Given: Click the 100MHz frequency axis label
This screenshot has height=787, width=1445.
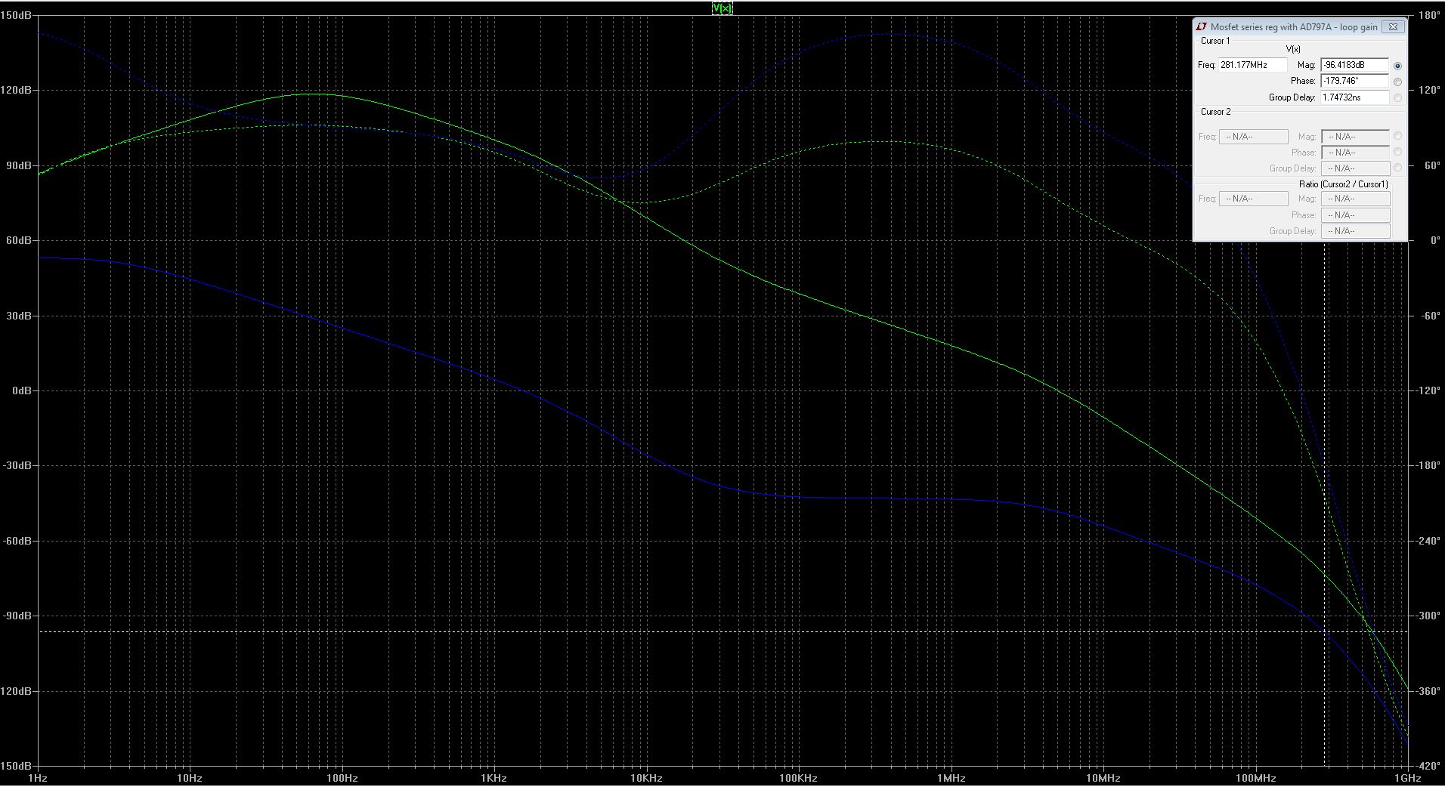Looking at the screenshot, I should (1255, 778).
